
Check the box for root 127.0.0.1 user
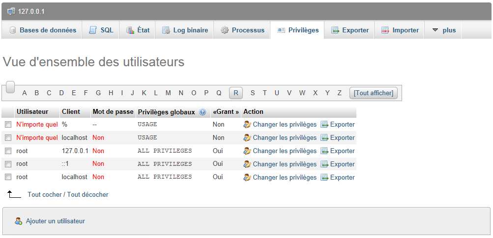[x=8, y=151]
